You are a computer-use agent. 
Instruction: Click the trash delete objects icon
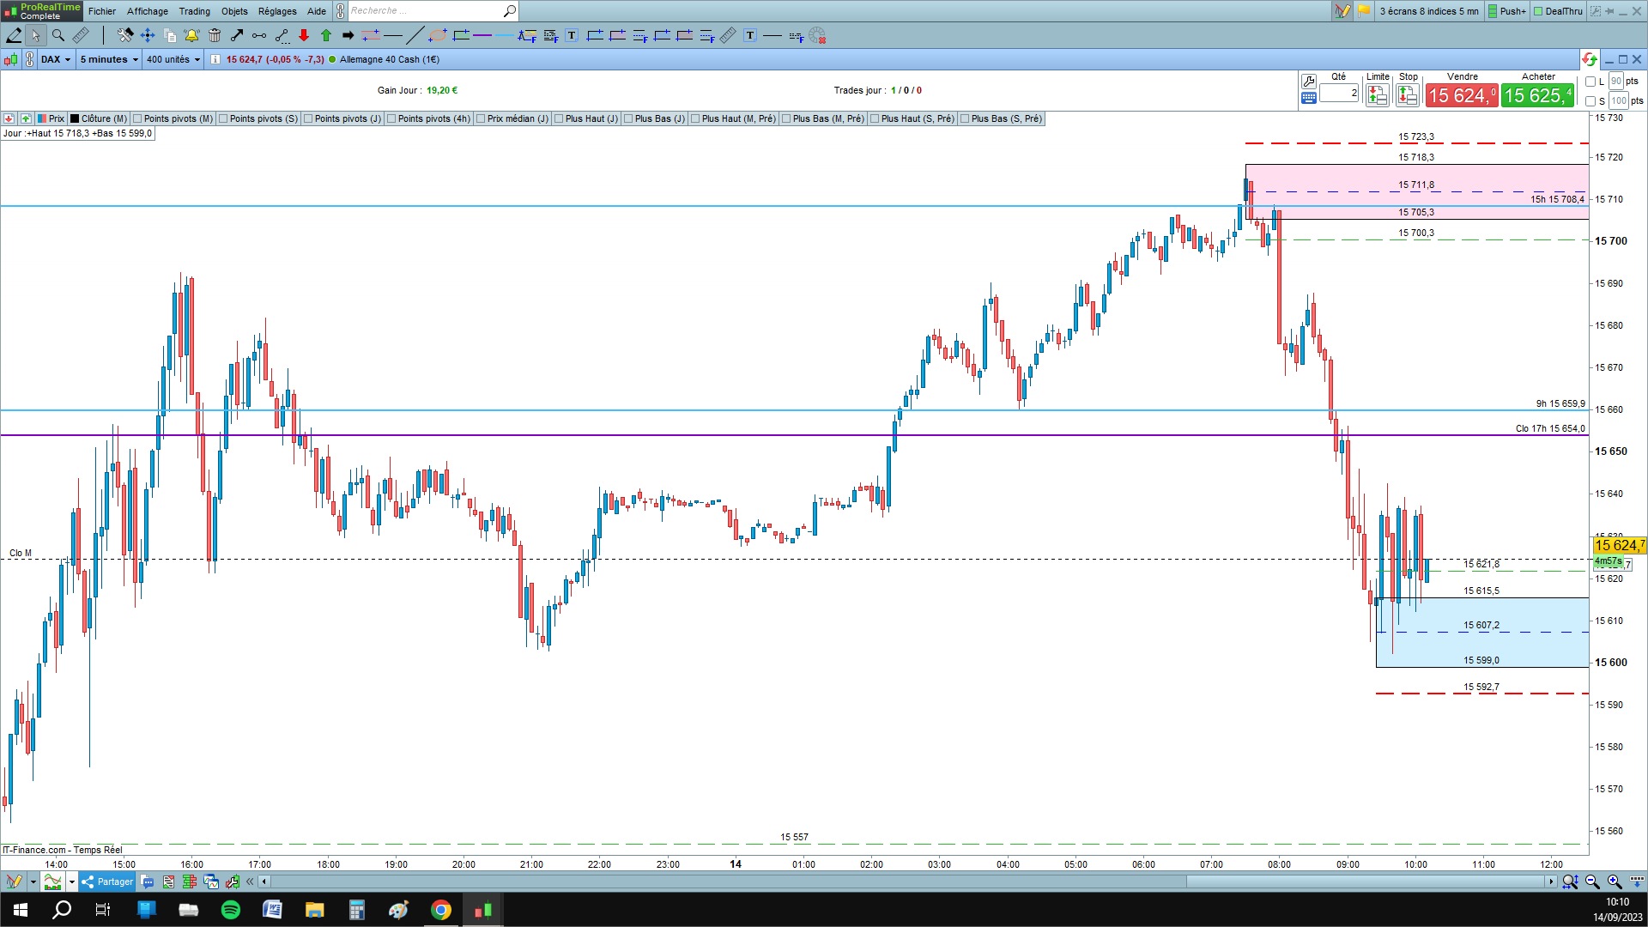[x=215, y=35]
